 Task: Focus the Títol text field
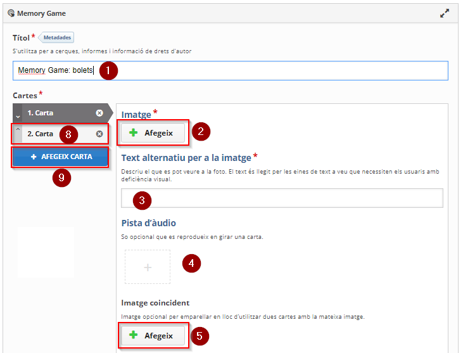point(231,70)
